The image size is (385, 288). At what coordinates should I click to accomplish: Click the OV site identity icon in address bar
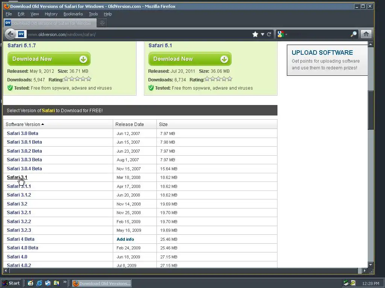point(21,34)
